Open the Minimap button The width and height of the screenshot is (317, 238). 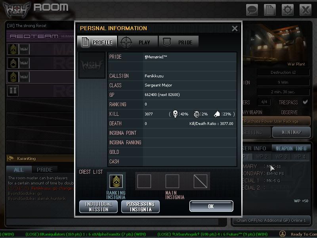point(291,132)
